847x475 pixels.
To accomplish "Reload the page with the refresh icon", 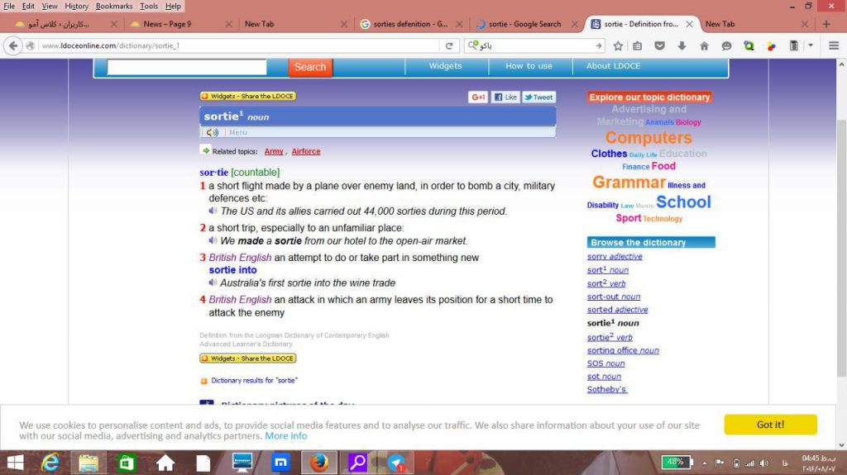I will [x=449, y=46].
